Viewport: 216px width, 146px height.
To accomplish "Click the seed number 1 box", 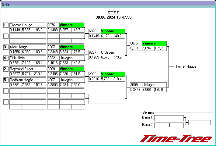I will point(6,25).
